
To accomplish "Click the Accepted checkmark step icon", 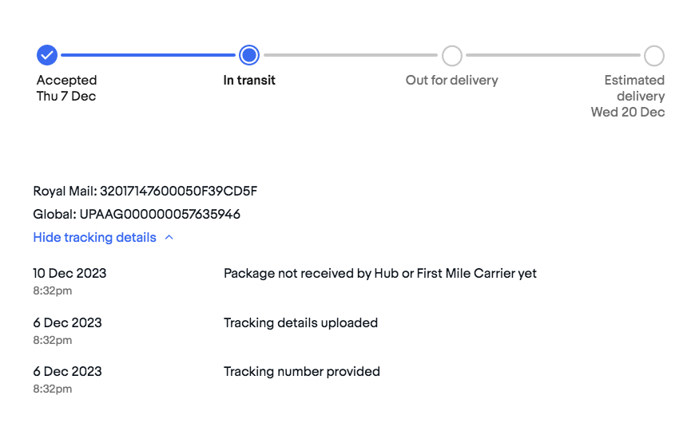I will [x=47, y=55].
